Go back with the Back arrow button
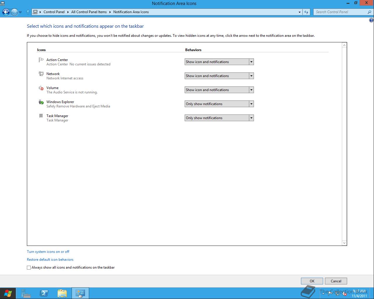Screen dimensions: 374x299 (6, 12)
